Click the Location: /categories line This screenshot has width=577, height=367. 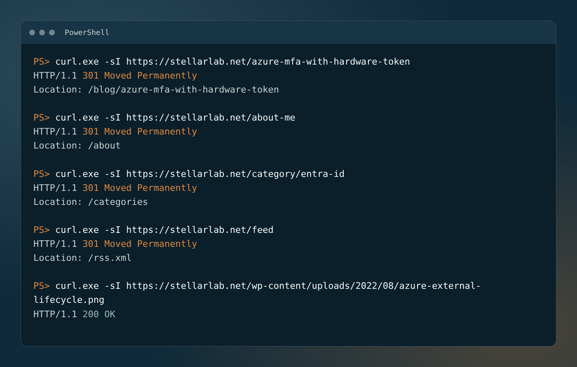coord(91,202)
